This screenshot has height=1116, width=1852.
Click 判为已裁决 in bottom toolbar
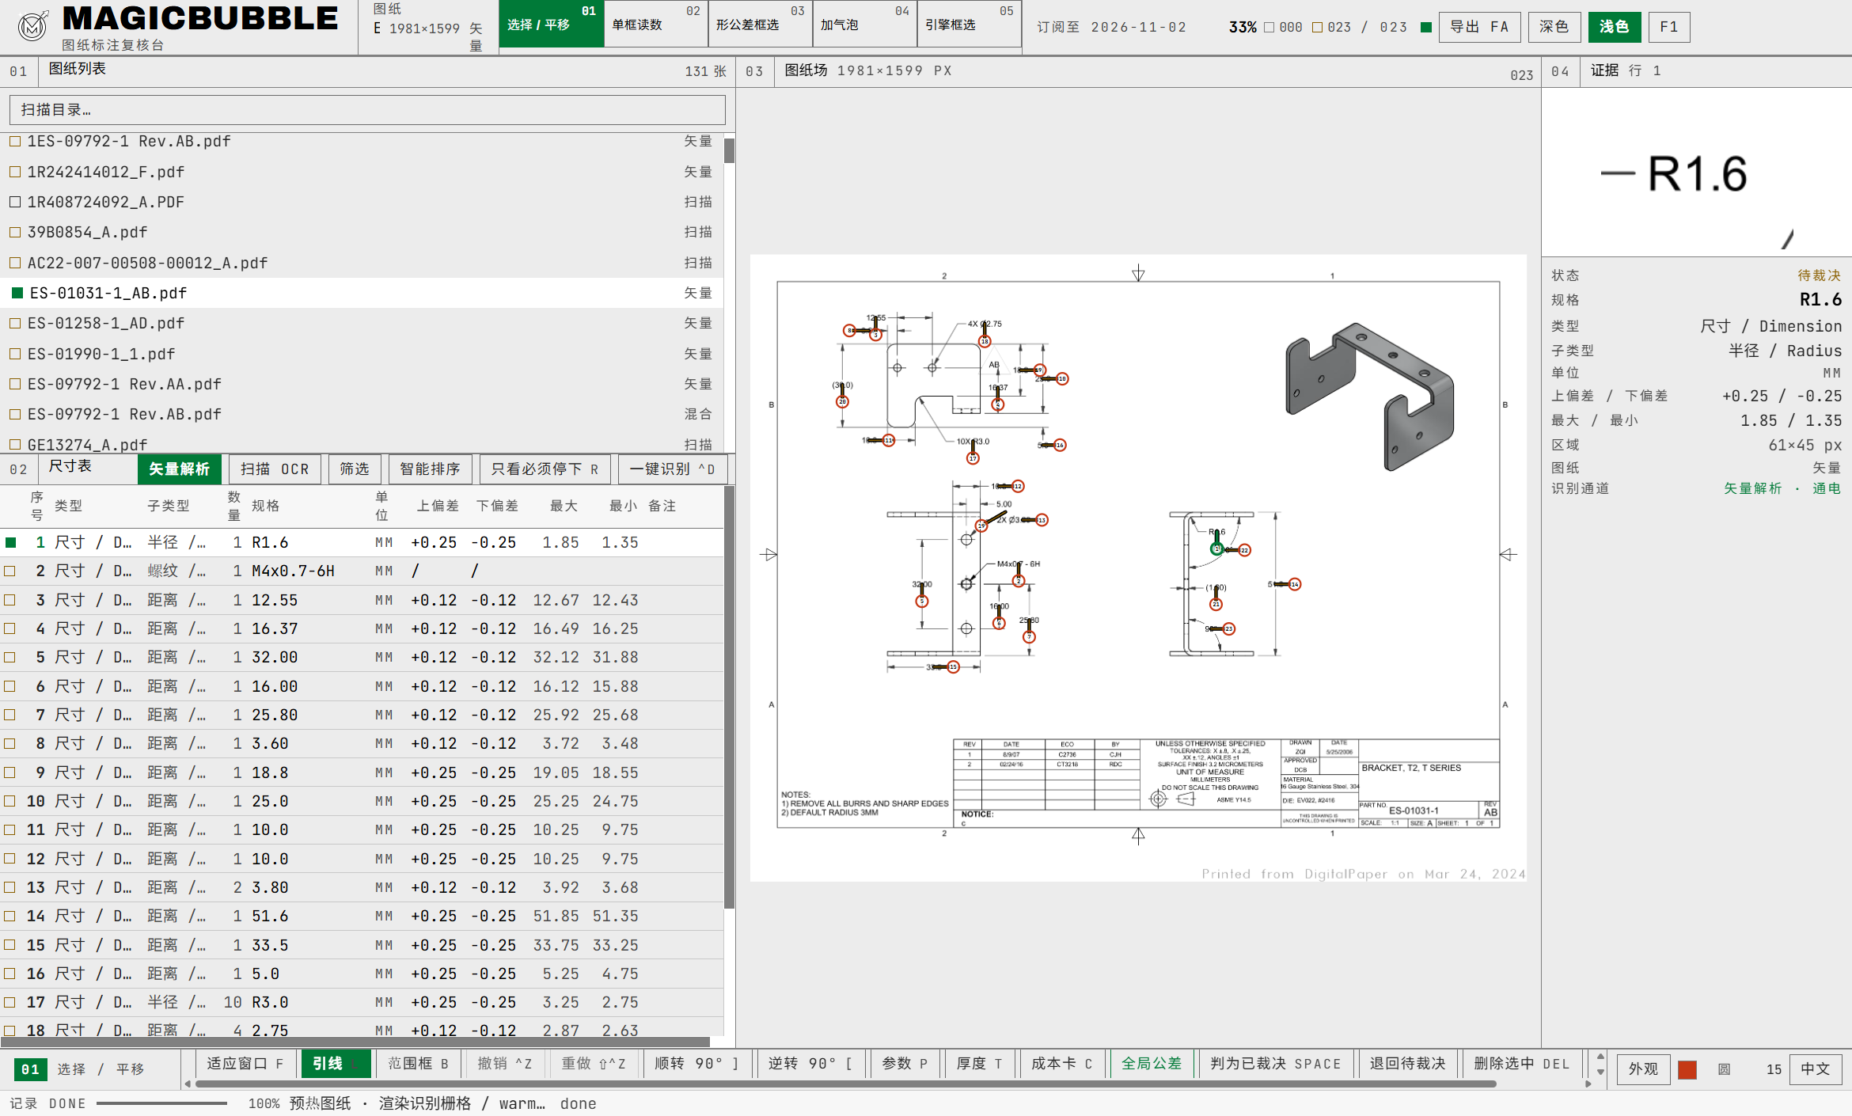(1276, 1064)
